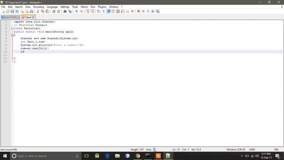The image size is (284, 160).
Task: Show the Document Map panel
Action: click(118, 11)
